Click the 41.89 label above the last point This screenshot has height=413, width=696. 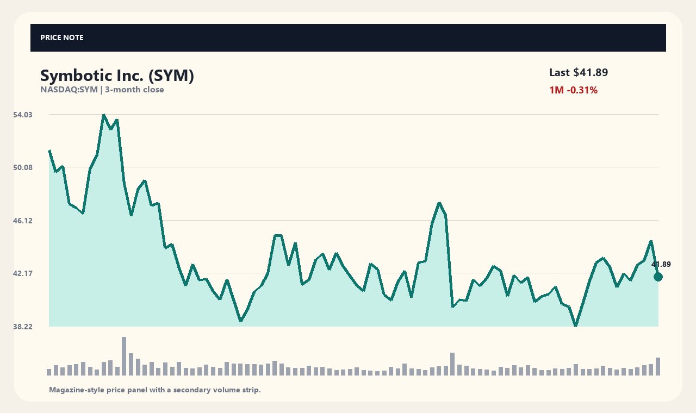(x=661, y=265)
